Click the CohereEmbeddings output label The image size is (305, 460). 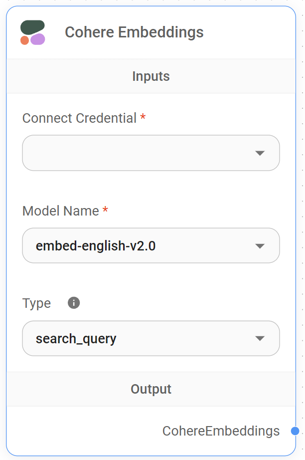click(x=221, y=431)
